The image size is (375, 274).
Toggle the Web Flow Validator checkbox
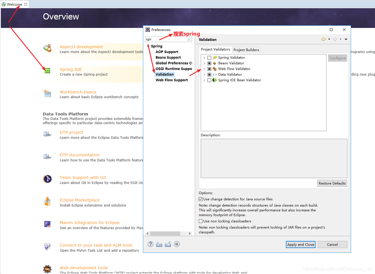point(209,69)
